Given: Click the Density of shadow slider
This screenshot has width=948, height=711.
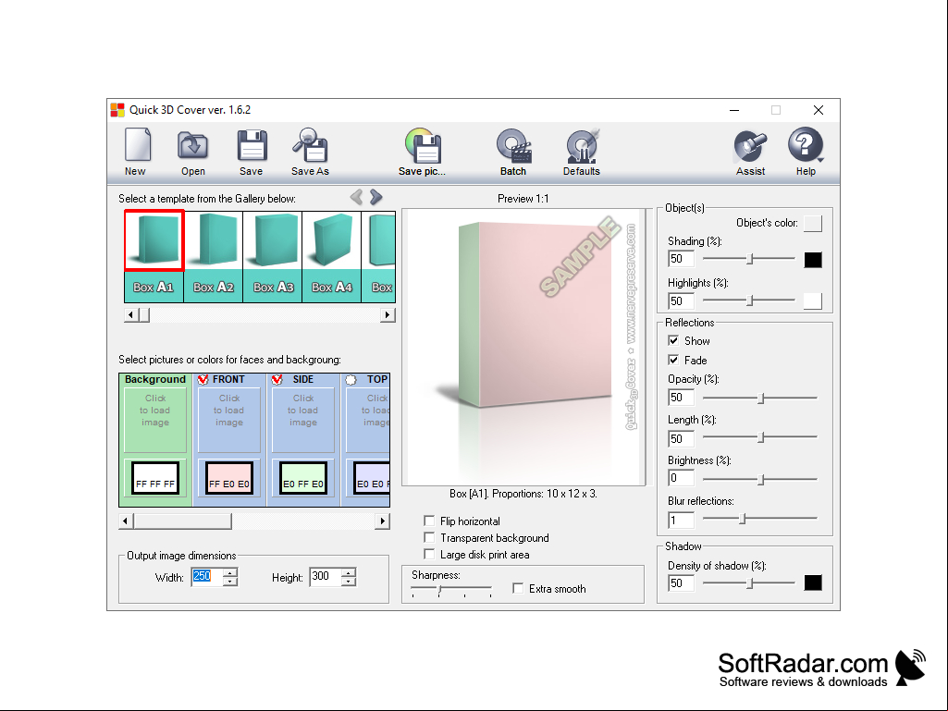Looking at the screenshot, I should 749,582.
